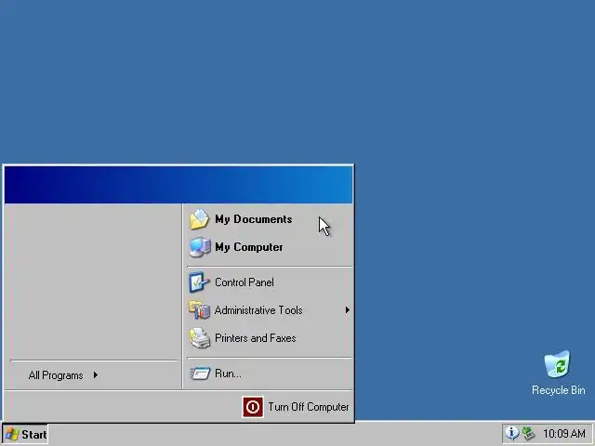Open the My Documents folder icon
Viewport: 595px width, 446px height.
(199, 219)
